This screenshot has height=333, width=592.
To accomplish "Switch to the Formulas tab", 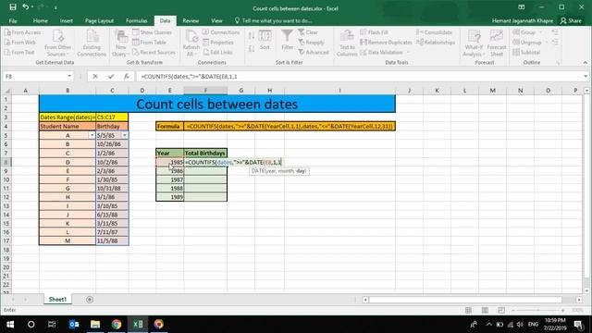I will [x=137, y=20].
